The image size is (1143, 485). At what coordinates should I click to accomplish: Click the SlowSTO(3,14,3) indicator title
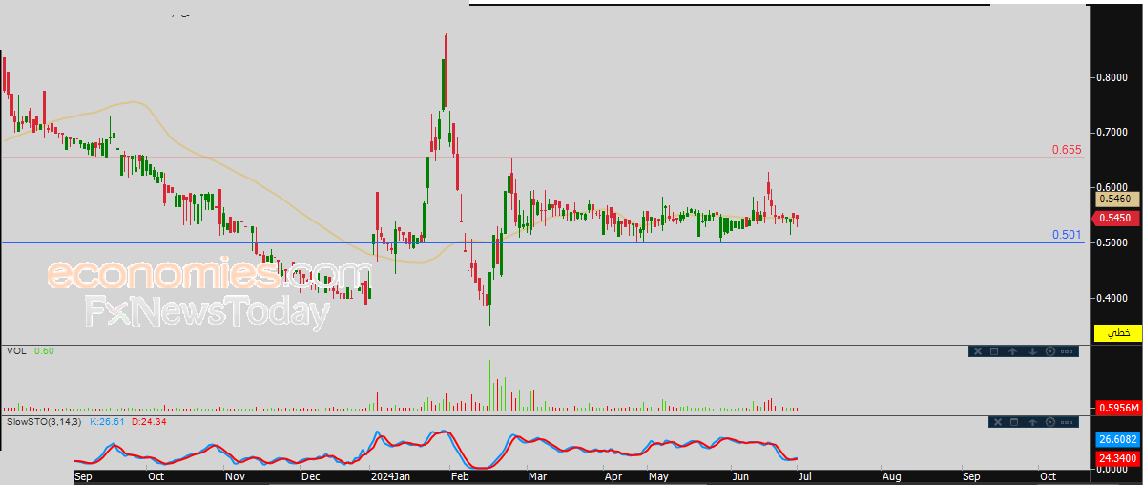(45, 422)
